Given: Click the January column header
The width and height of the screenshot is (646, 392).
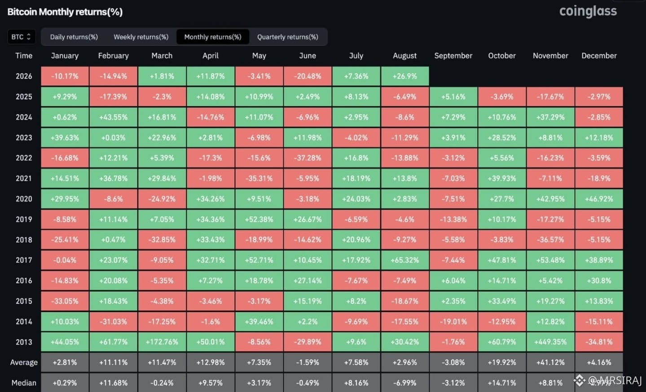Looking at the screenshot, I should click(65, 56).
